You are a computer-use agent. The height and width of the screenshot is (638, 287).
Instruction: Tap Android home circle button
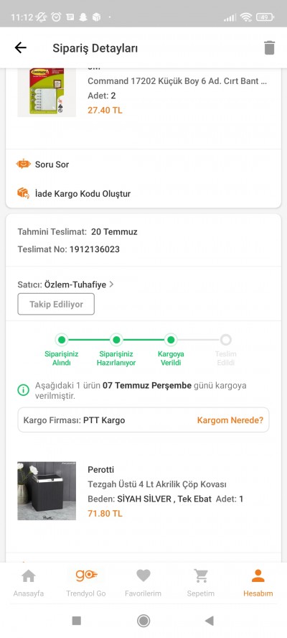[x=143, y=621]
